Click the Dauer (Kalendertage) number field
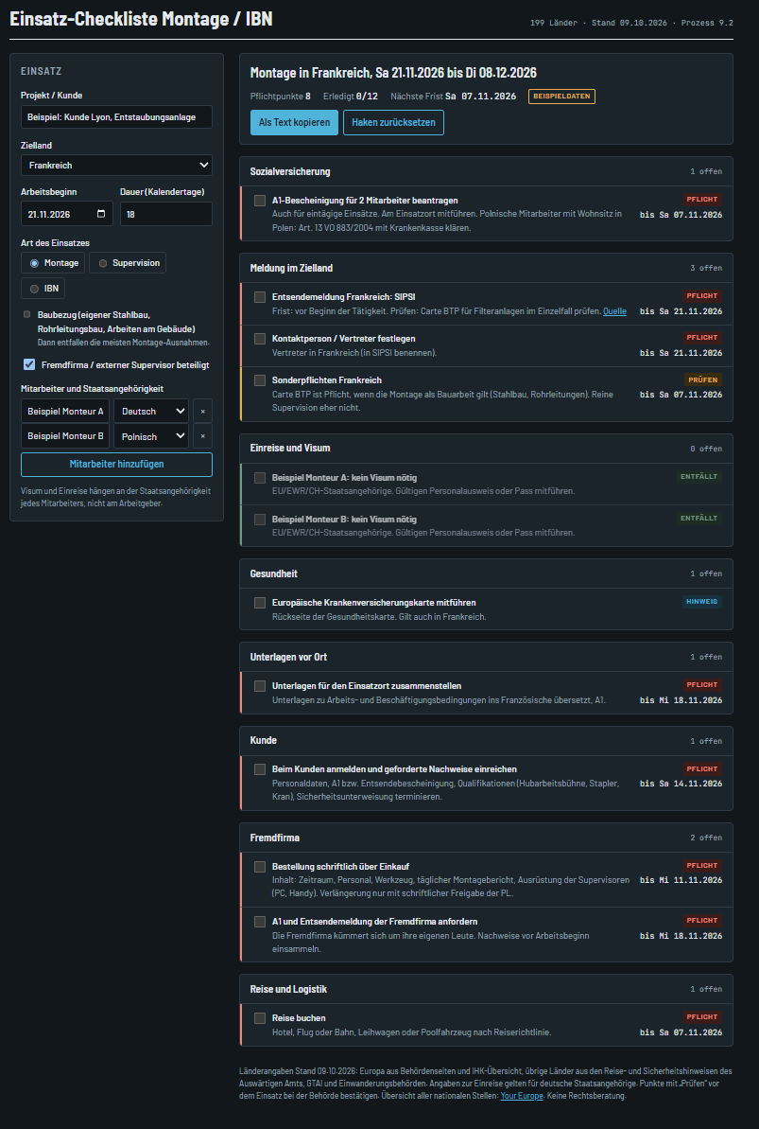 (x=166, y=214)
